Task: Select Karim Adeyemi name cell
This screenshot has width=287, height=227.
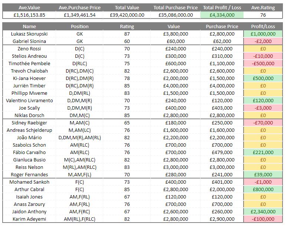Action: (x=29, y=219)
